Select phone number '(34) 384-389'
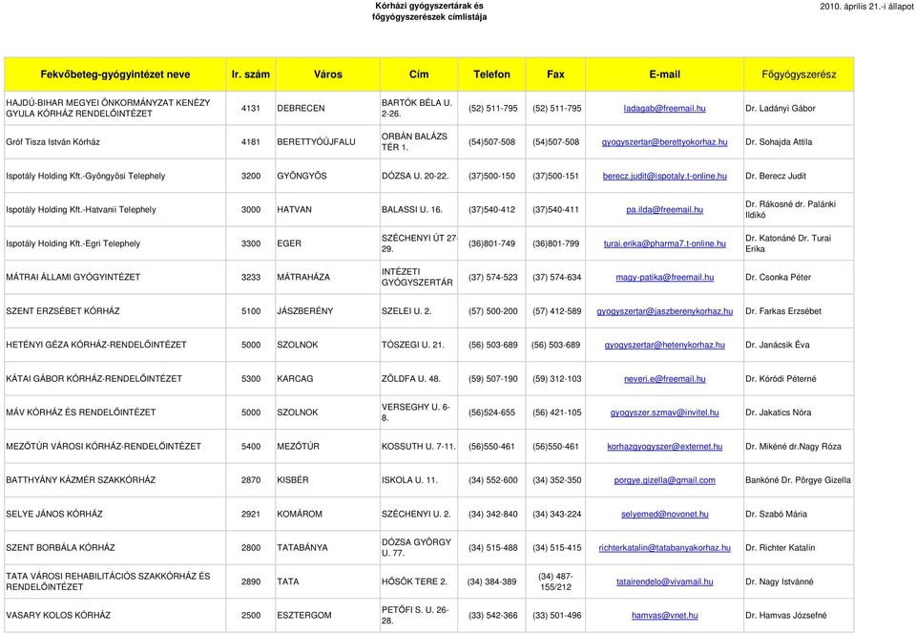The width and height of the screenshot is (916, 635). [492, 582]
